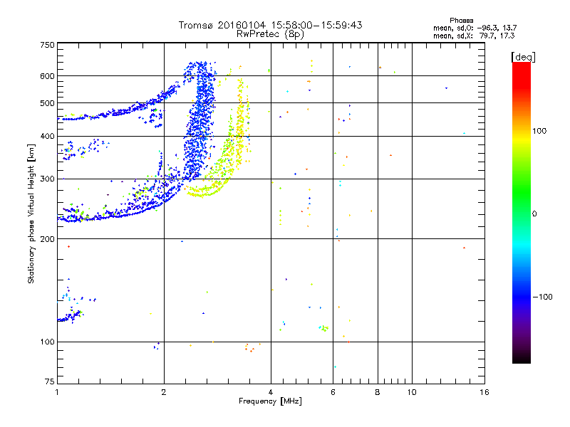Click the x-axis tick label '4'
This screenshot has width=570, height=427.
[271, 392]
